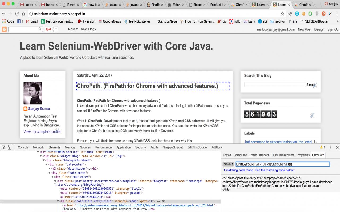Show hidden bookmarks with the double chevron
This screenshot has height=212, width=340.
tap(338, 21)
